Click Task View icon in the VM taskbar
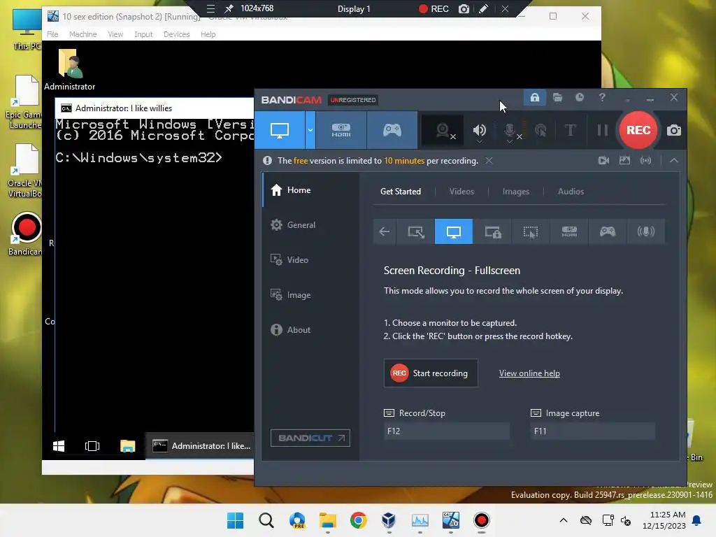Screen dimensions: 716x537 (x=92, y=445)
